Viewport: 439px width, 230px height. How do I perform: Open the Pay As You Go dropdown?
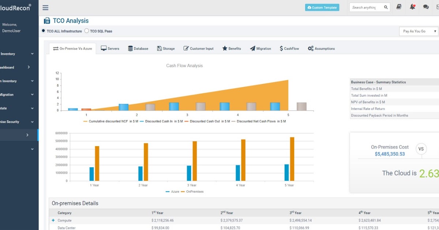pos(418,31)
